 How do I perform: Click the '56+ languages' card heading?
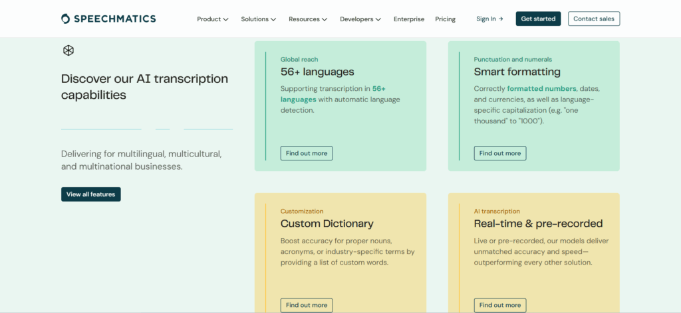317,72
